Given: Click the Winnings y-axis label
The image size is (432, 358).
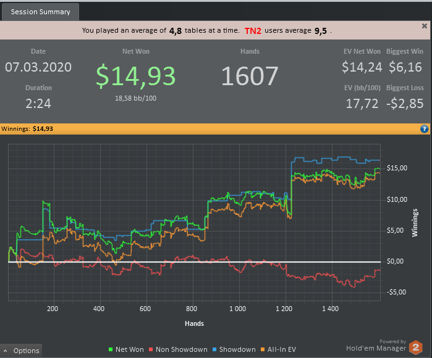Looking at the screenshot, I should 415,223.
